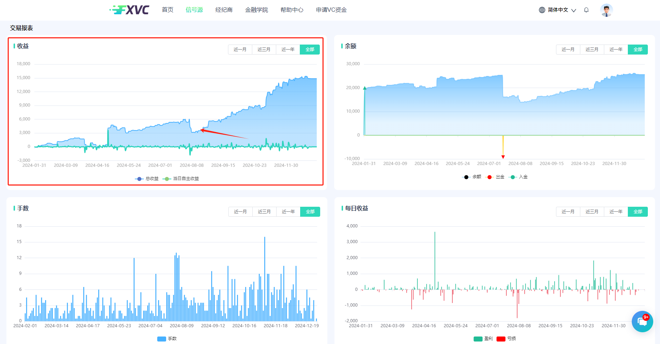Open the 经纪商 menu item
This screenshot has width=660, height=344.
[x=224, y=10]
